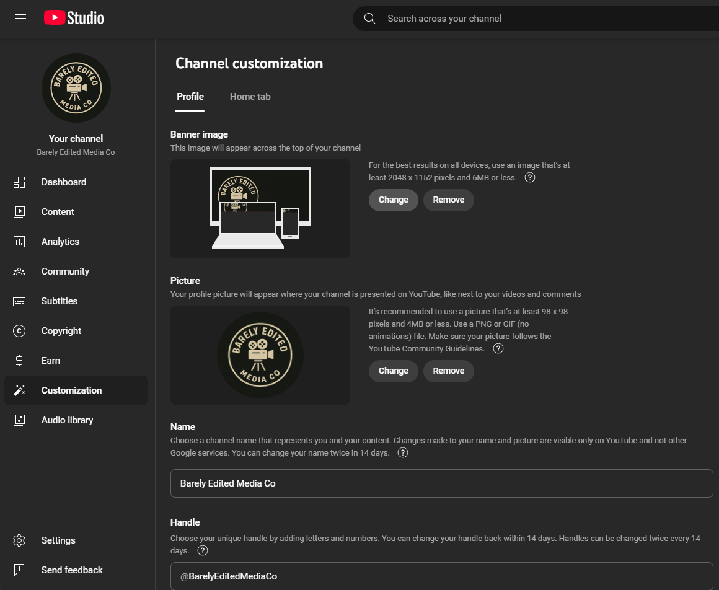Click the channel avatar thumbnail in sidebar
The width and height of the screenshot is (719, 590).
click(x=76, y=88)
